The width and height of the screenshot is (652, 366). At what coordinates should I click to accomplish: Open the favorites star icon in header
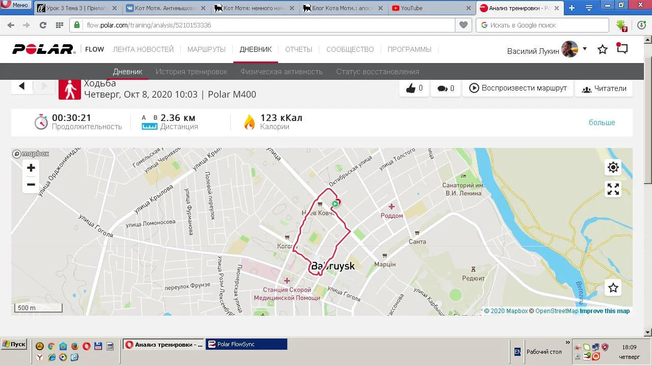point(603,49)
